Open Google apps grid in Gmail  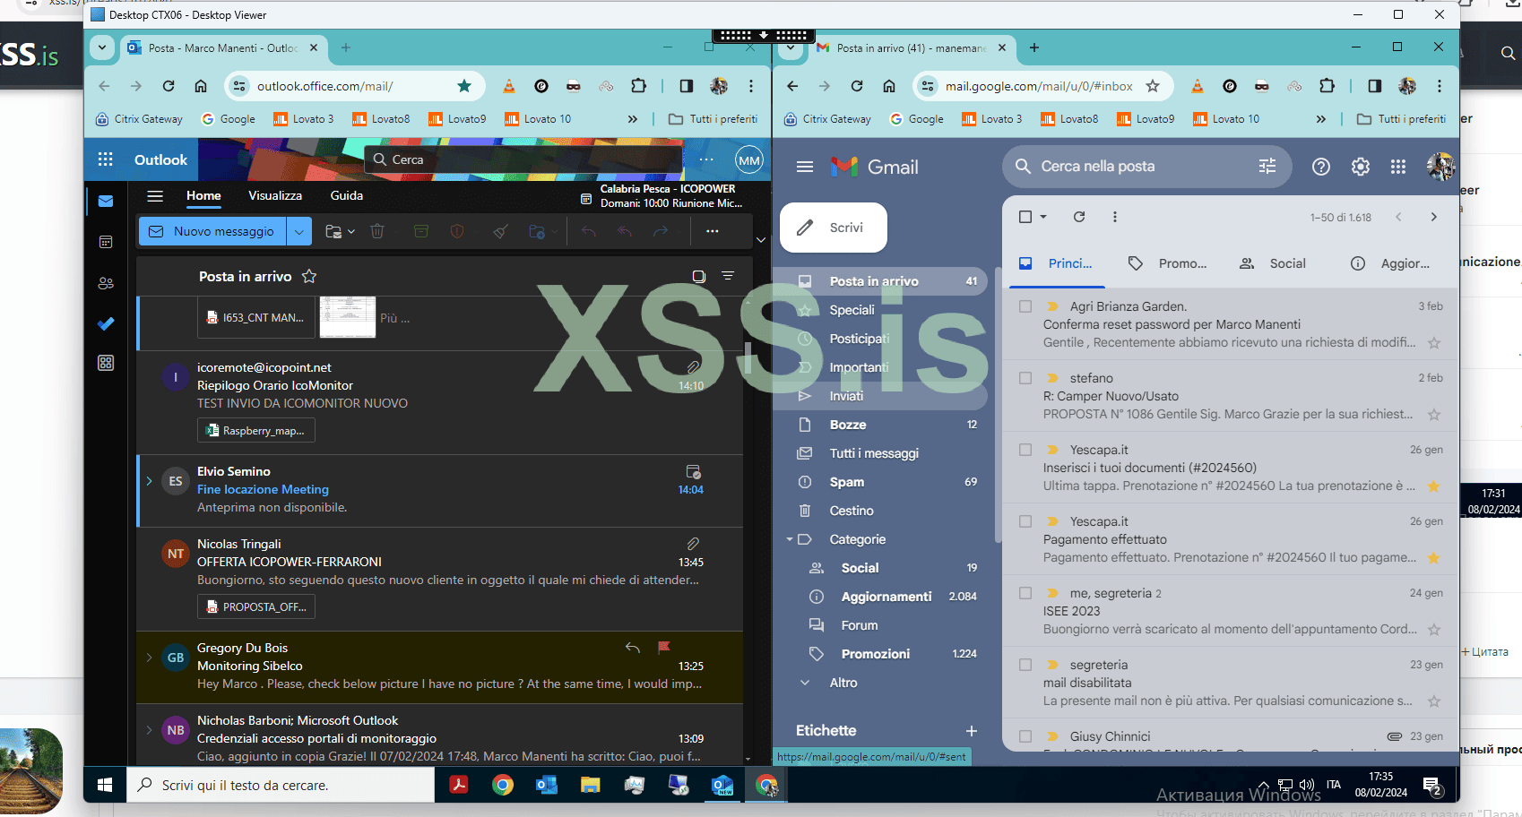click(1398, 167)
